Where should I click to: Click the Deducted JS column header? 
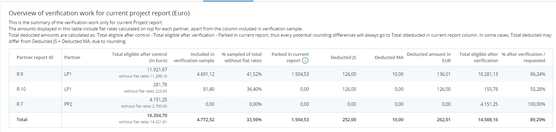(343, 57)
